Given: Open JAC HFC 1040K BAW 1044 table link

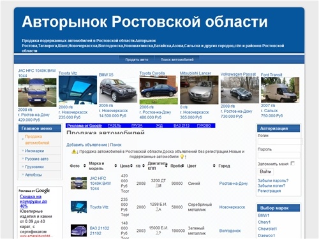Looking at the screenshot, I should click(x=100, y=184).
